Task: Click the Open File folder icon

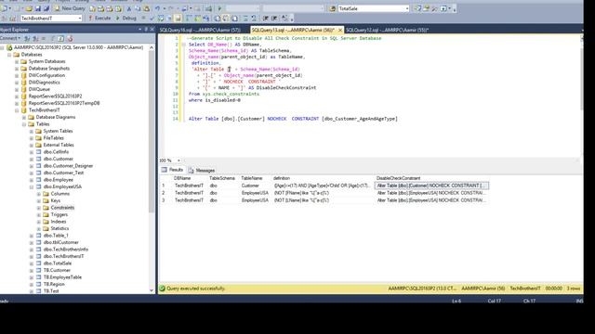Action: tap(29, 8)
